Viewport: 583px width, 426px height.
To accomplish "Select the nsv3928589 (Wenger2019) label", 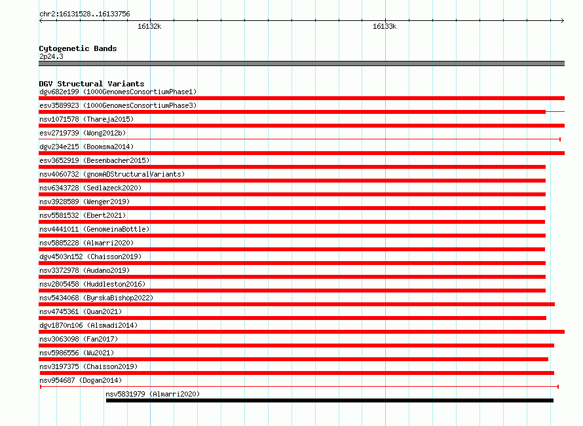I will (85, 202).
